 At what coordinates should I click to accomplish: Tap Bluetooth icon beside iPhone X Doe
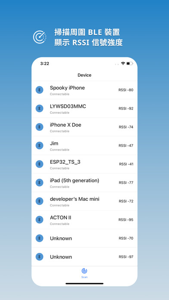[39, 127]
